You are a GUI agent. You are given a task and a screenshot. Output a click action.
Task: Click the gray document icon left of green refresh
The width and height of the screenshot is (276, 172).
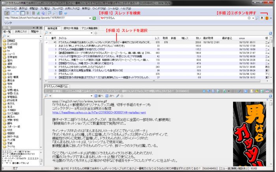click(x=34, y=13)
